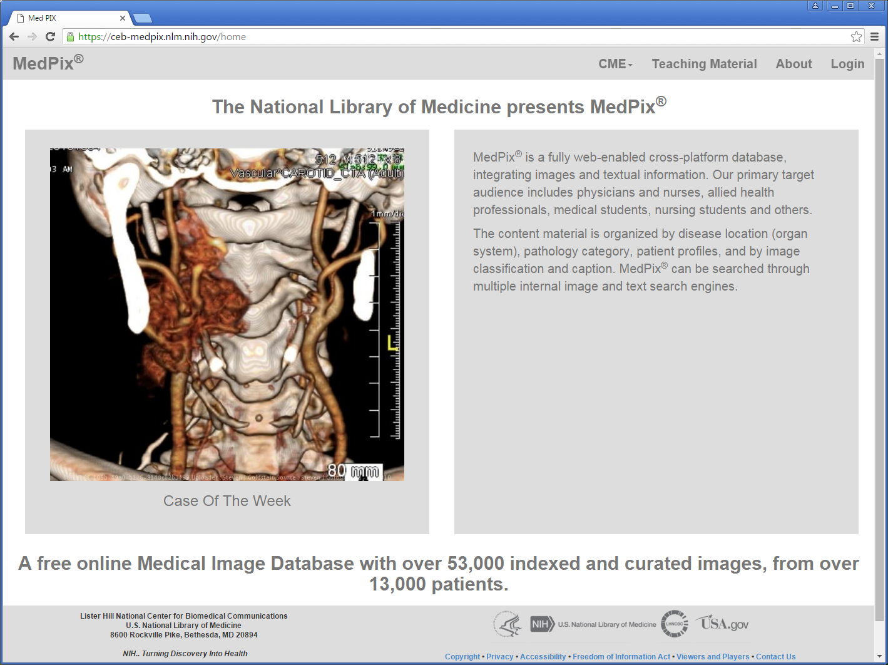Click the HHS eagle emblem in the footer

(507, 624)
